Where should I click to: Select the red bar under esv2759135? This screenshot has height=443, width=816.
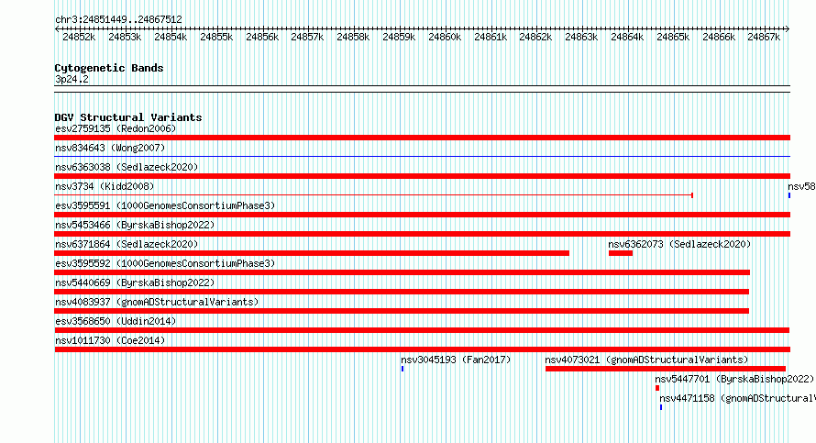pyautogui.click(x=422, y=138)
